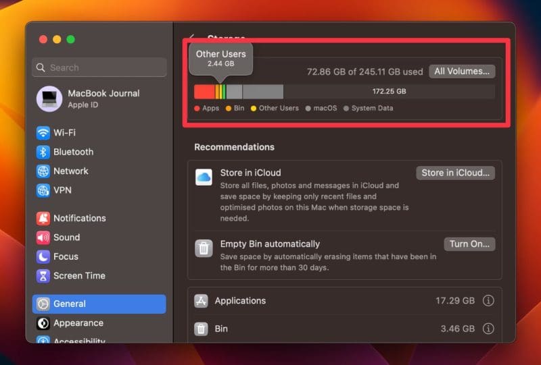Click the yellow close window button
Viewport: 541px width, 365px height.
pos(57,39)
